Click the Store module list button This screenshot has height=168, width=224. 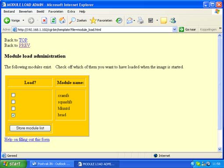click(30, 128)
